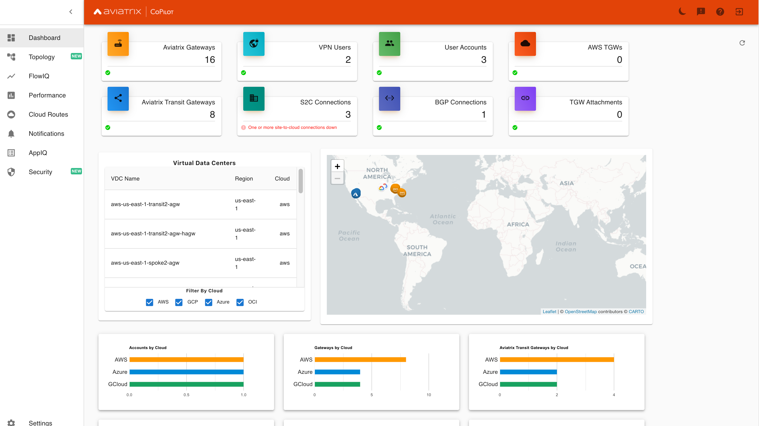Screen dimensions: 759x426
Task: Open Settings in the sidebar
Action: coord(42,423)
